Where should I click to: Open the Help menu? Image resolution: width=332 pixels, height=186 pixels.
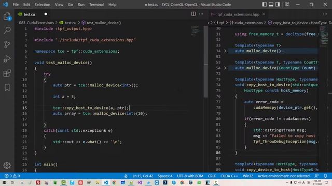113,5
